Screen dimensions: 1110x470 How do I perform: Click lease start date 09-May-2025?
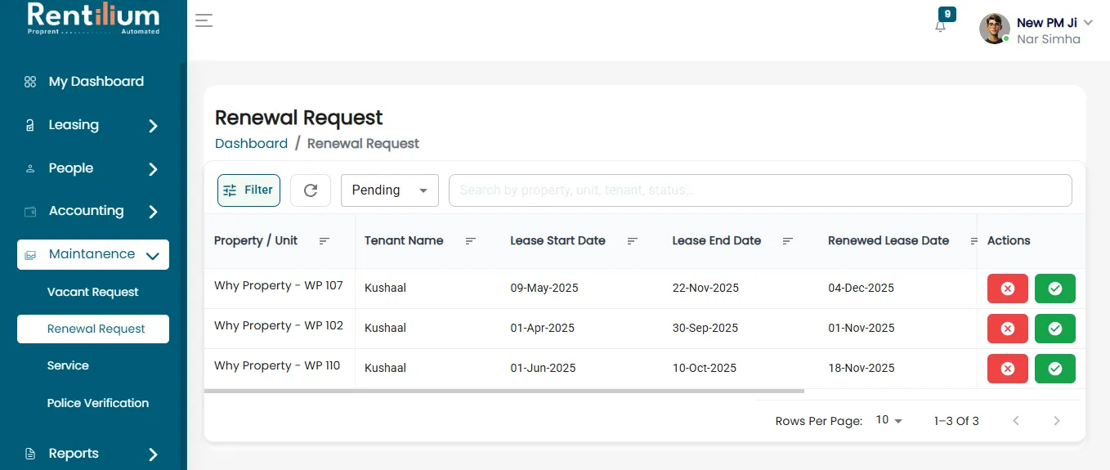tap(543, 288)
